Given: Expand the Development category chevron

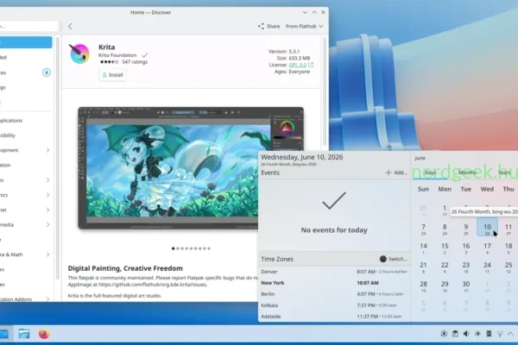Looking at the screenshot, I should click(47, 150).
